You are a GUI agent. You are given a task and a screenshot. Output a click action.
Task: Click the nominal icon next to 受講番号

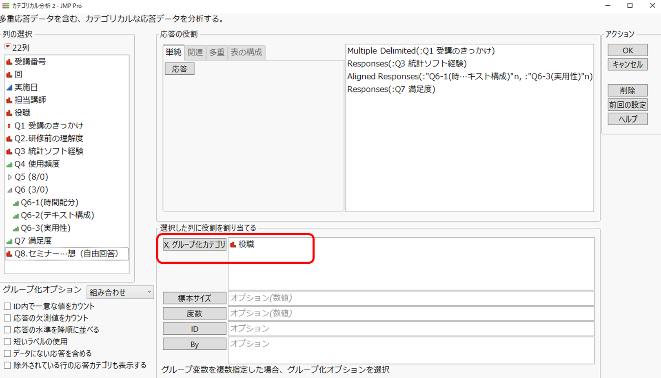[x=9, y=62]
